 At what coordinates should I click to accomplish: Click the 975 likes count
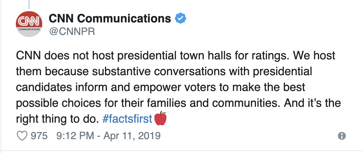pyautogui.click(x=39, y=136)
